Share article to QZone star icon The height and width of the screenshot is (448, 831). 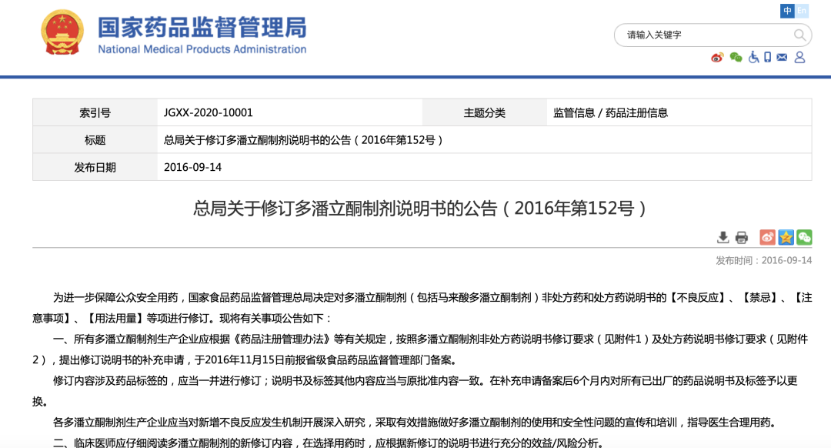point(786,237)
